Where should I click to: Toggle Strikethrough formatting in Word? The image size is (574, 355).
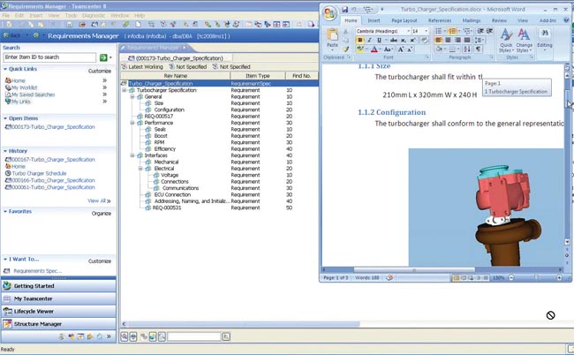pyautogui.click(x=394, y=41)
